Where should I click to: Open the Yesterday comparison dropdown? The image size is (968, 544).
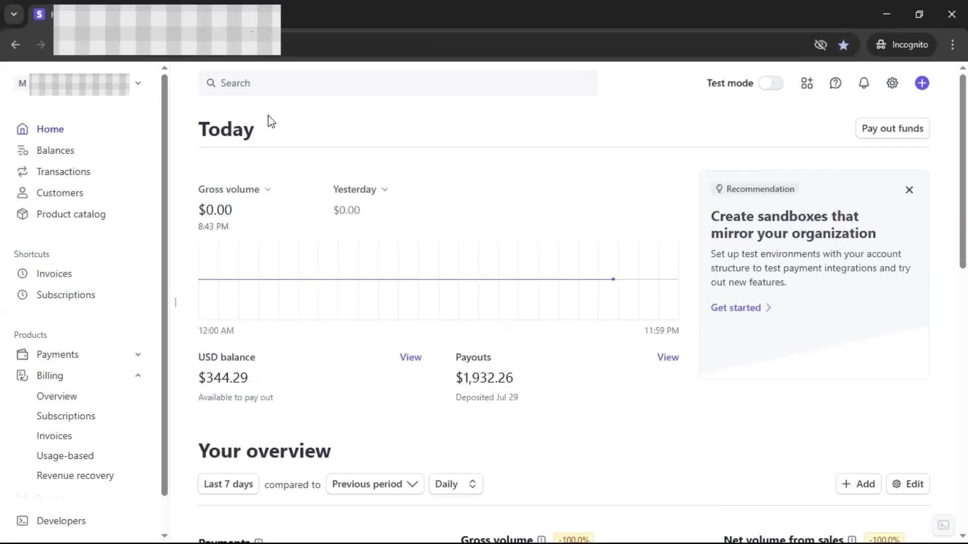(x=360, y=189)
